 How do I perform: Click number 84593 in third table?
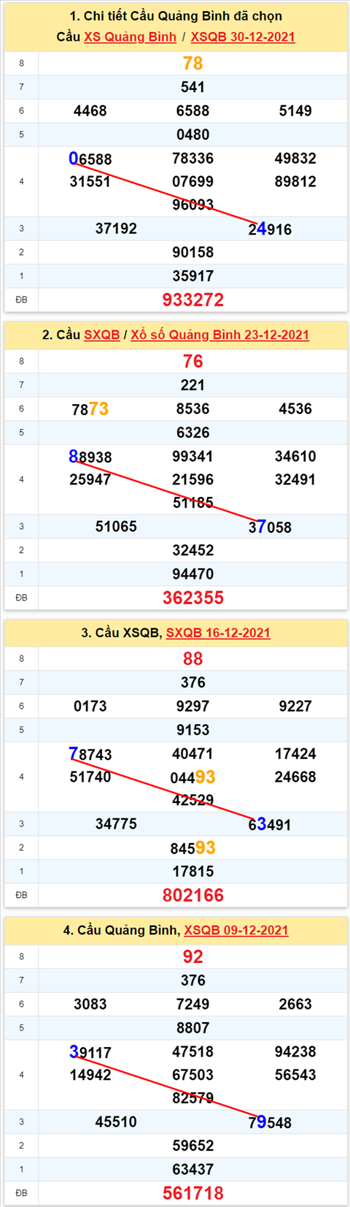point(193,848)
